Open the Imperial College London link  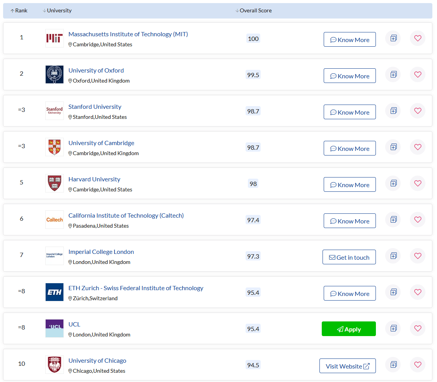[101, 252]
